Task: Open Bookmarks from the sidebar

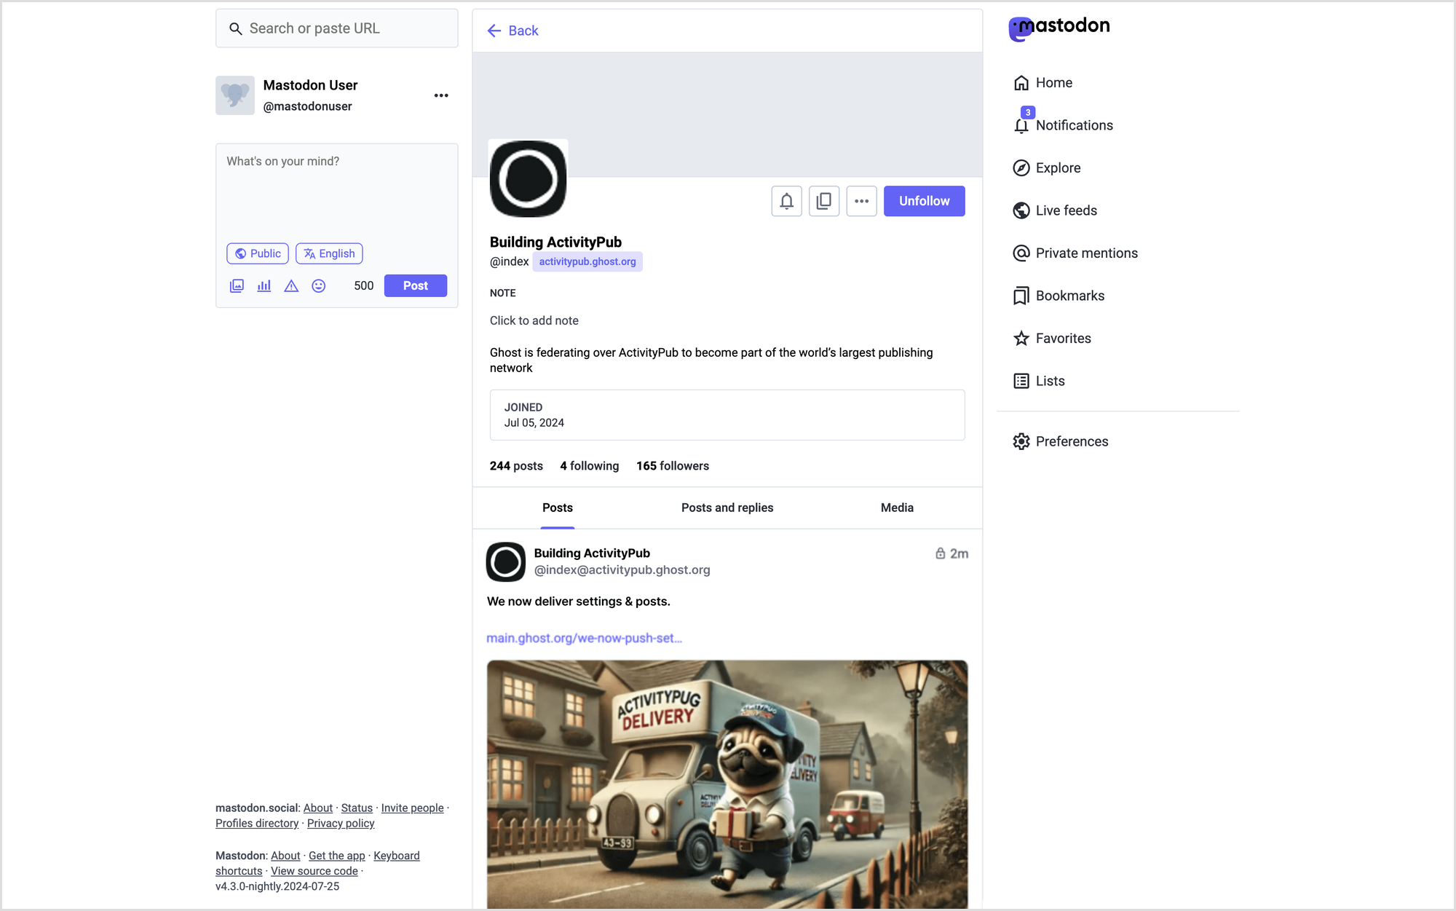Action: click(x=1069, y=296)
